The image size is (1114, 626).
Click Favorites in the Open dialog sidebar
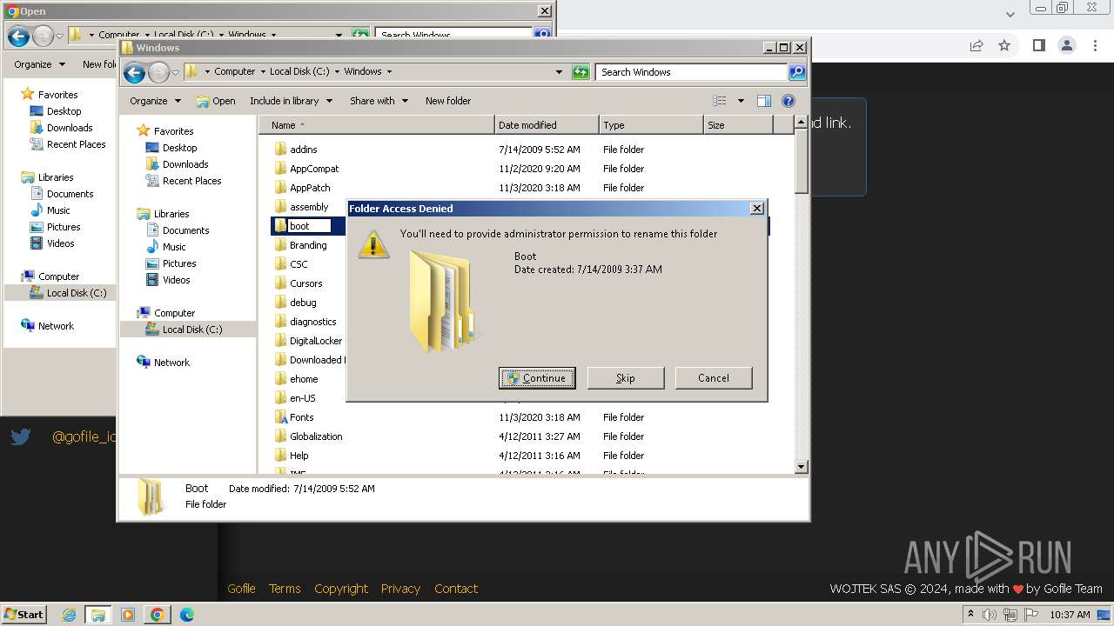coord(57,95)
